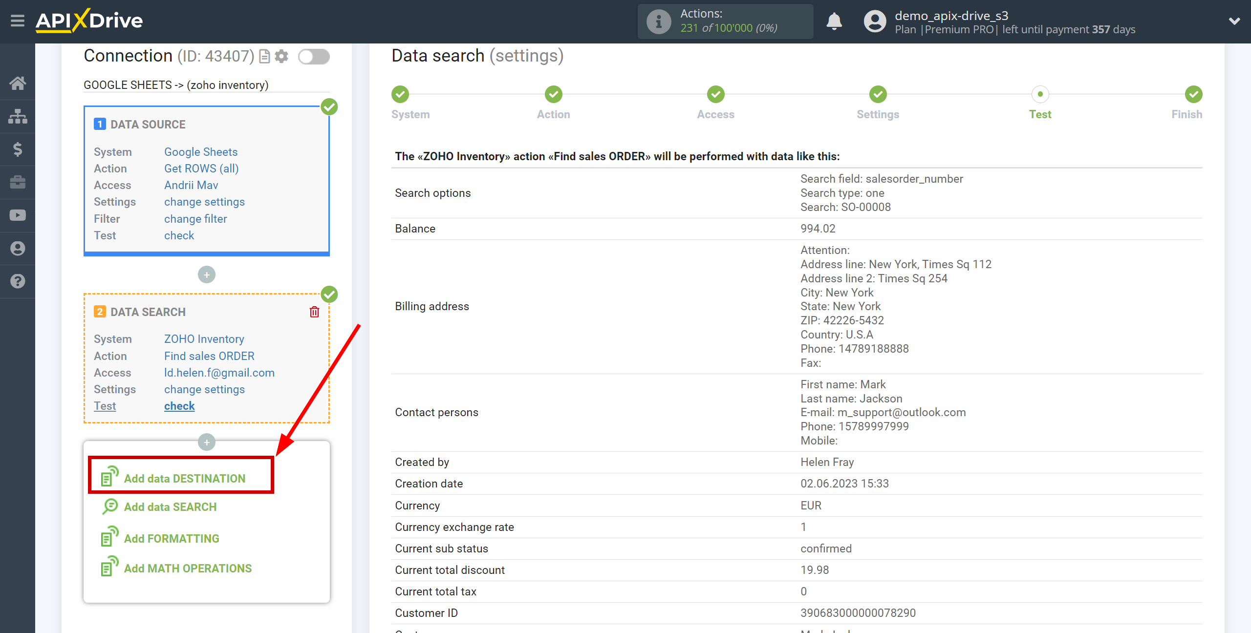1251x633 pixels.
Task: Go to the Access wizard step
Action: click(x=715, y=94)
